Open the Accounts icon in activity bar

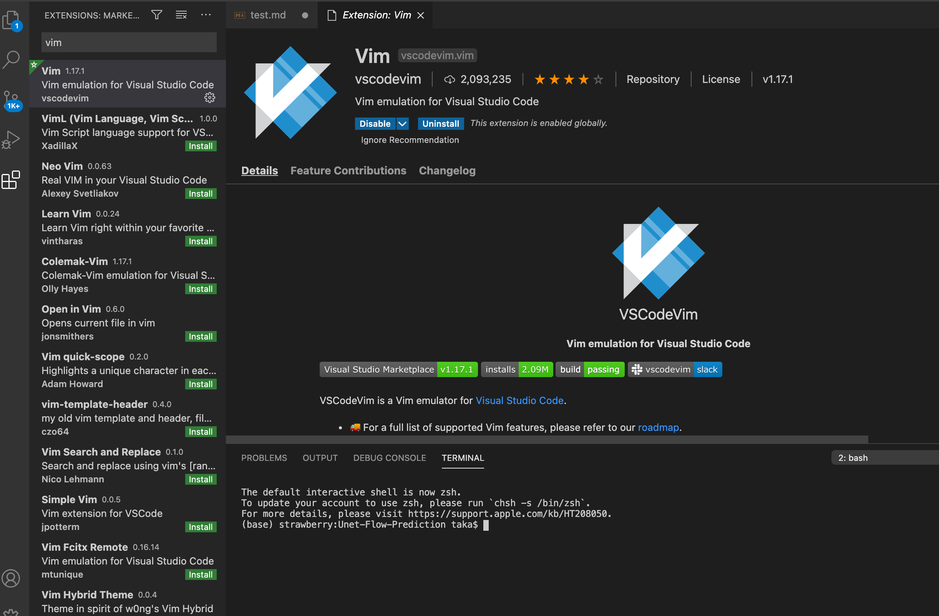[11, 578]
